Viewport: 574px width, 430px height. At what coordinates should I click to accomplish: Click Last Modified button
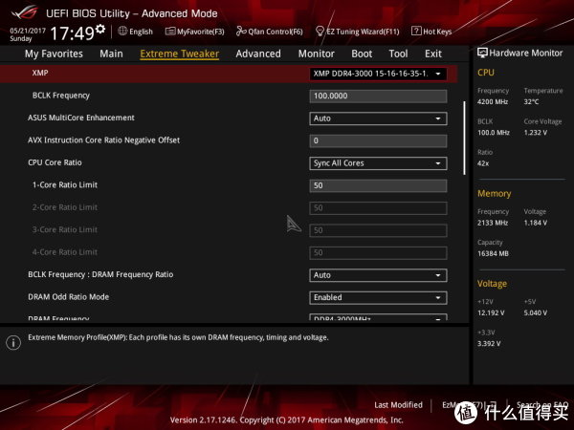pos(398,405)
